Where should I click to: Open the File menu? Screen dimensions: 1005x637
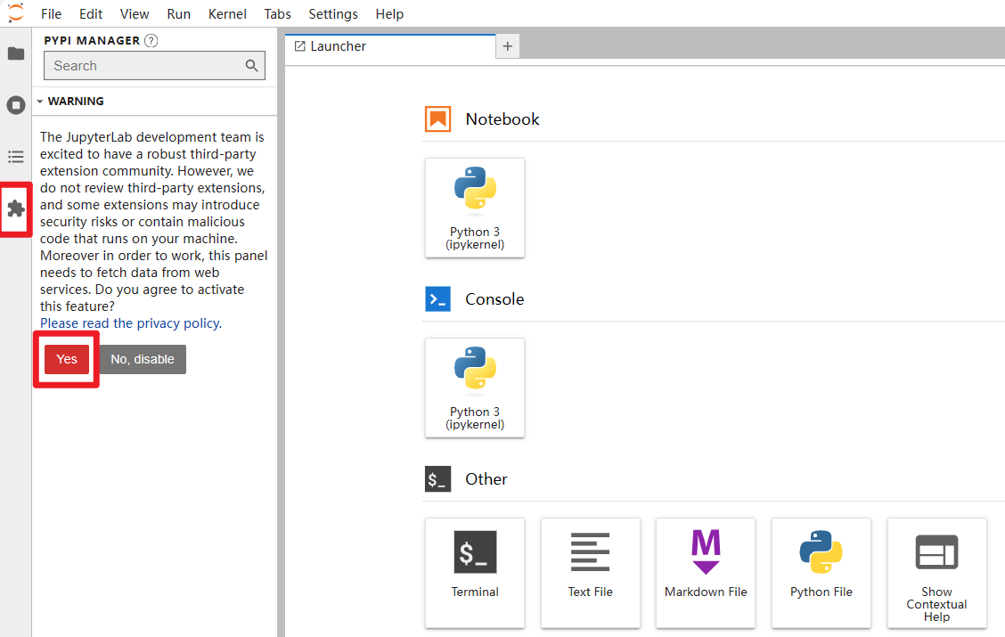coord(52,14)
